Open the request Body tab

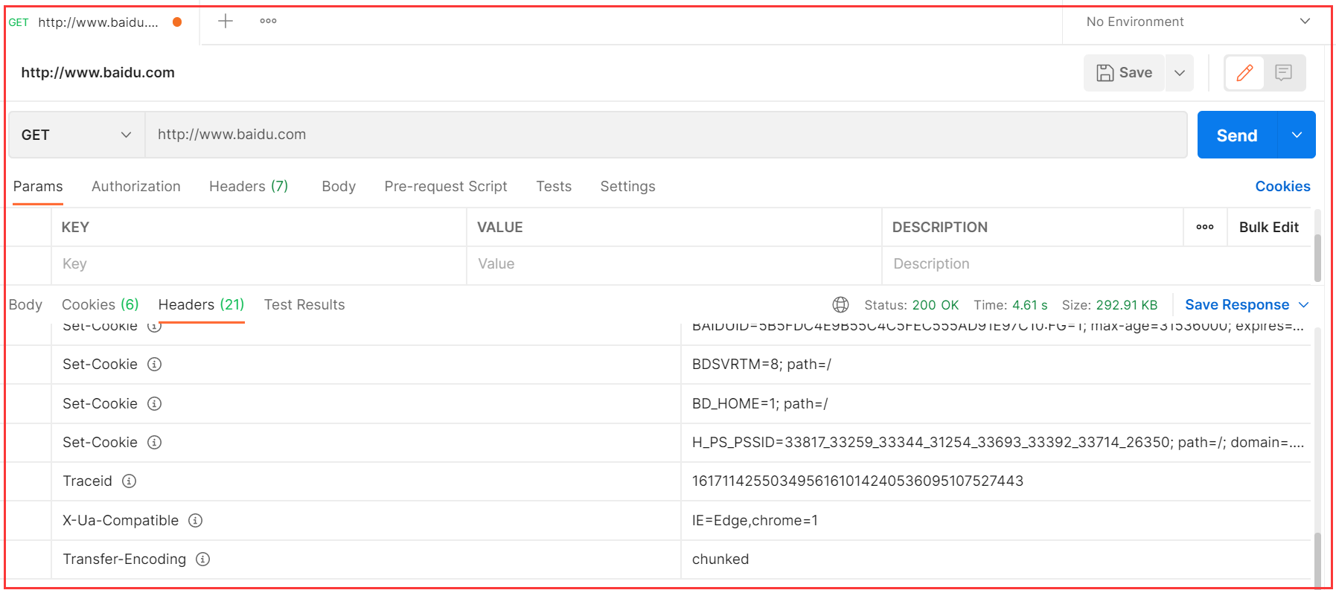click(x=339, y=186)
